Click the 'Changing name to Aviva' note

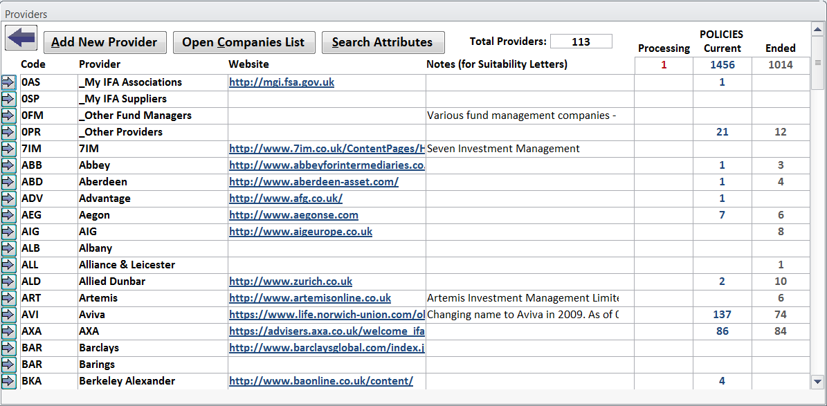(x=522, y=315)
